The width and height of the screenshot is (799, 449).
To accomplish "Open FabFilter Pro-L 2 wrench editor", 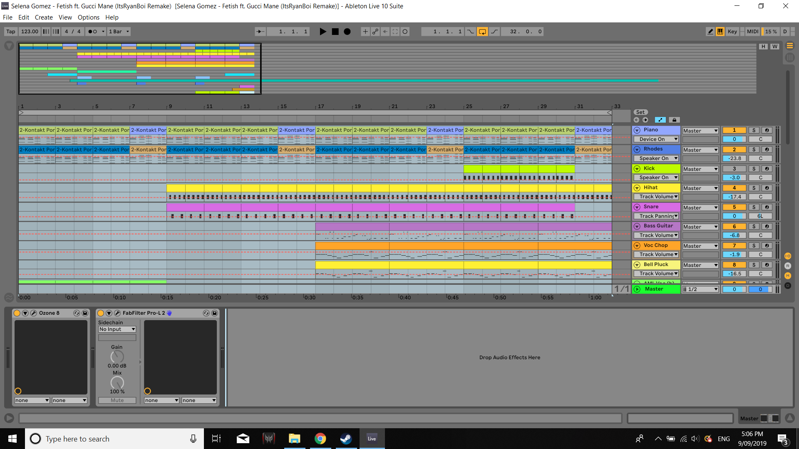I will click(117, 313).
